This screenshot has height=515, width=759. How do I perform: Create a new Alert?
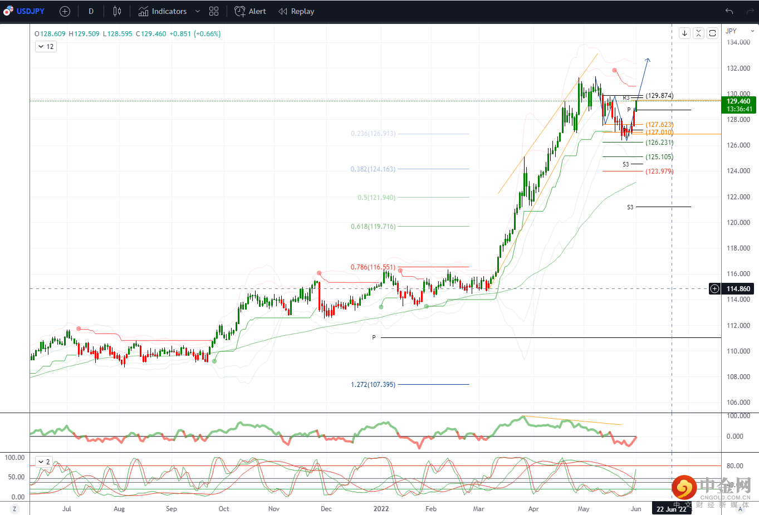coord(250,11)
